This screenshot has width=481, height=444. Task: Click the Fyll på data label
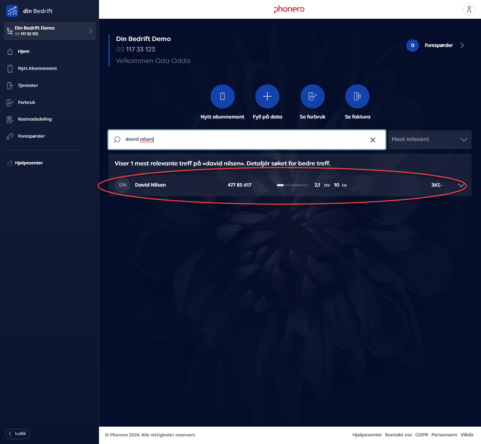tap(267, 117)
